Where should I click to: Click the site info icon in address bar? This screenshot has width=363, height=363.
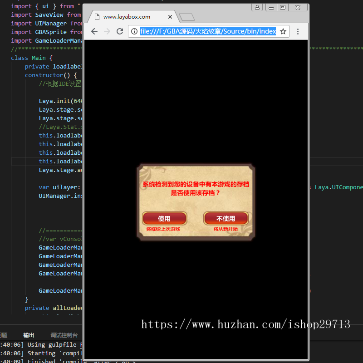(134, 31)
